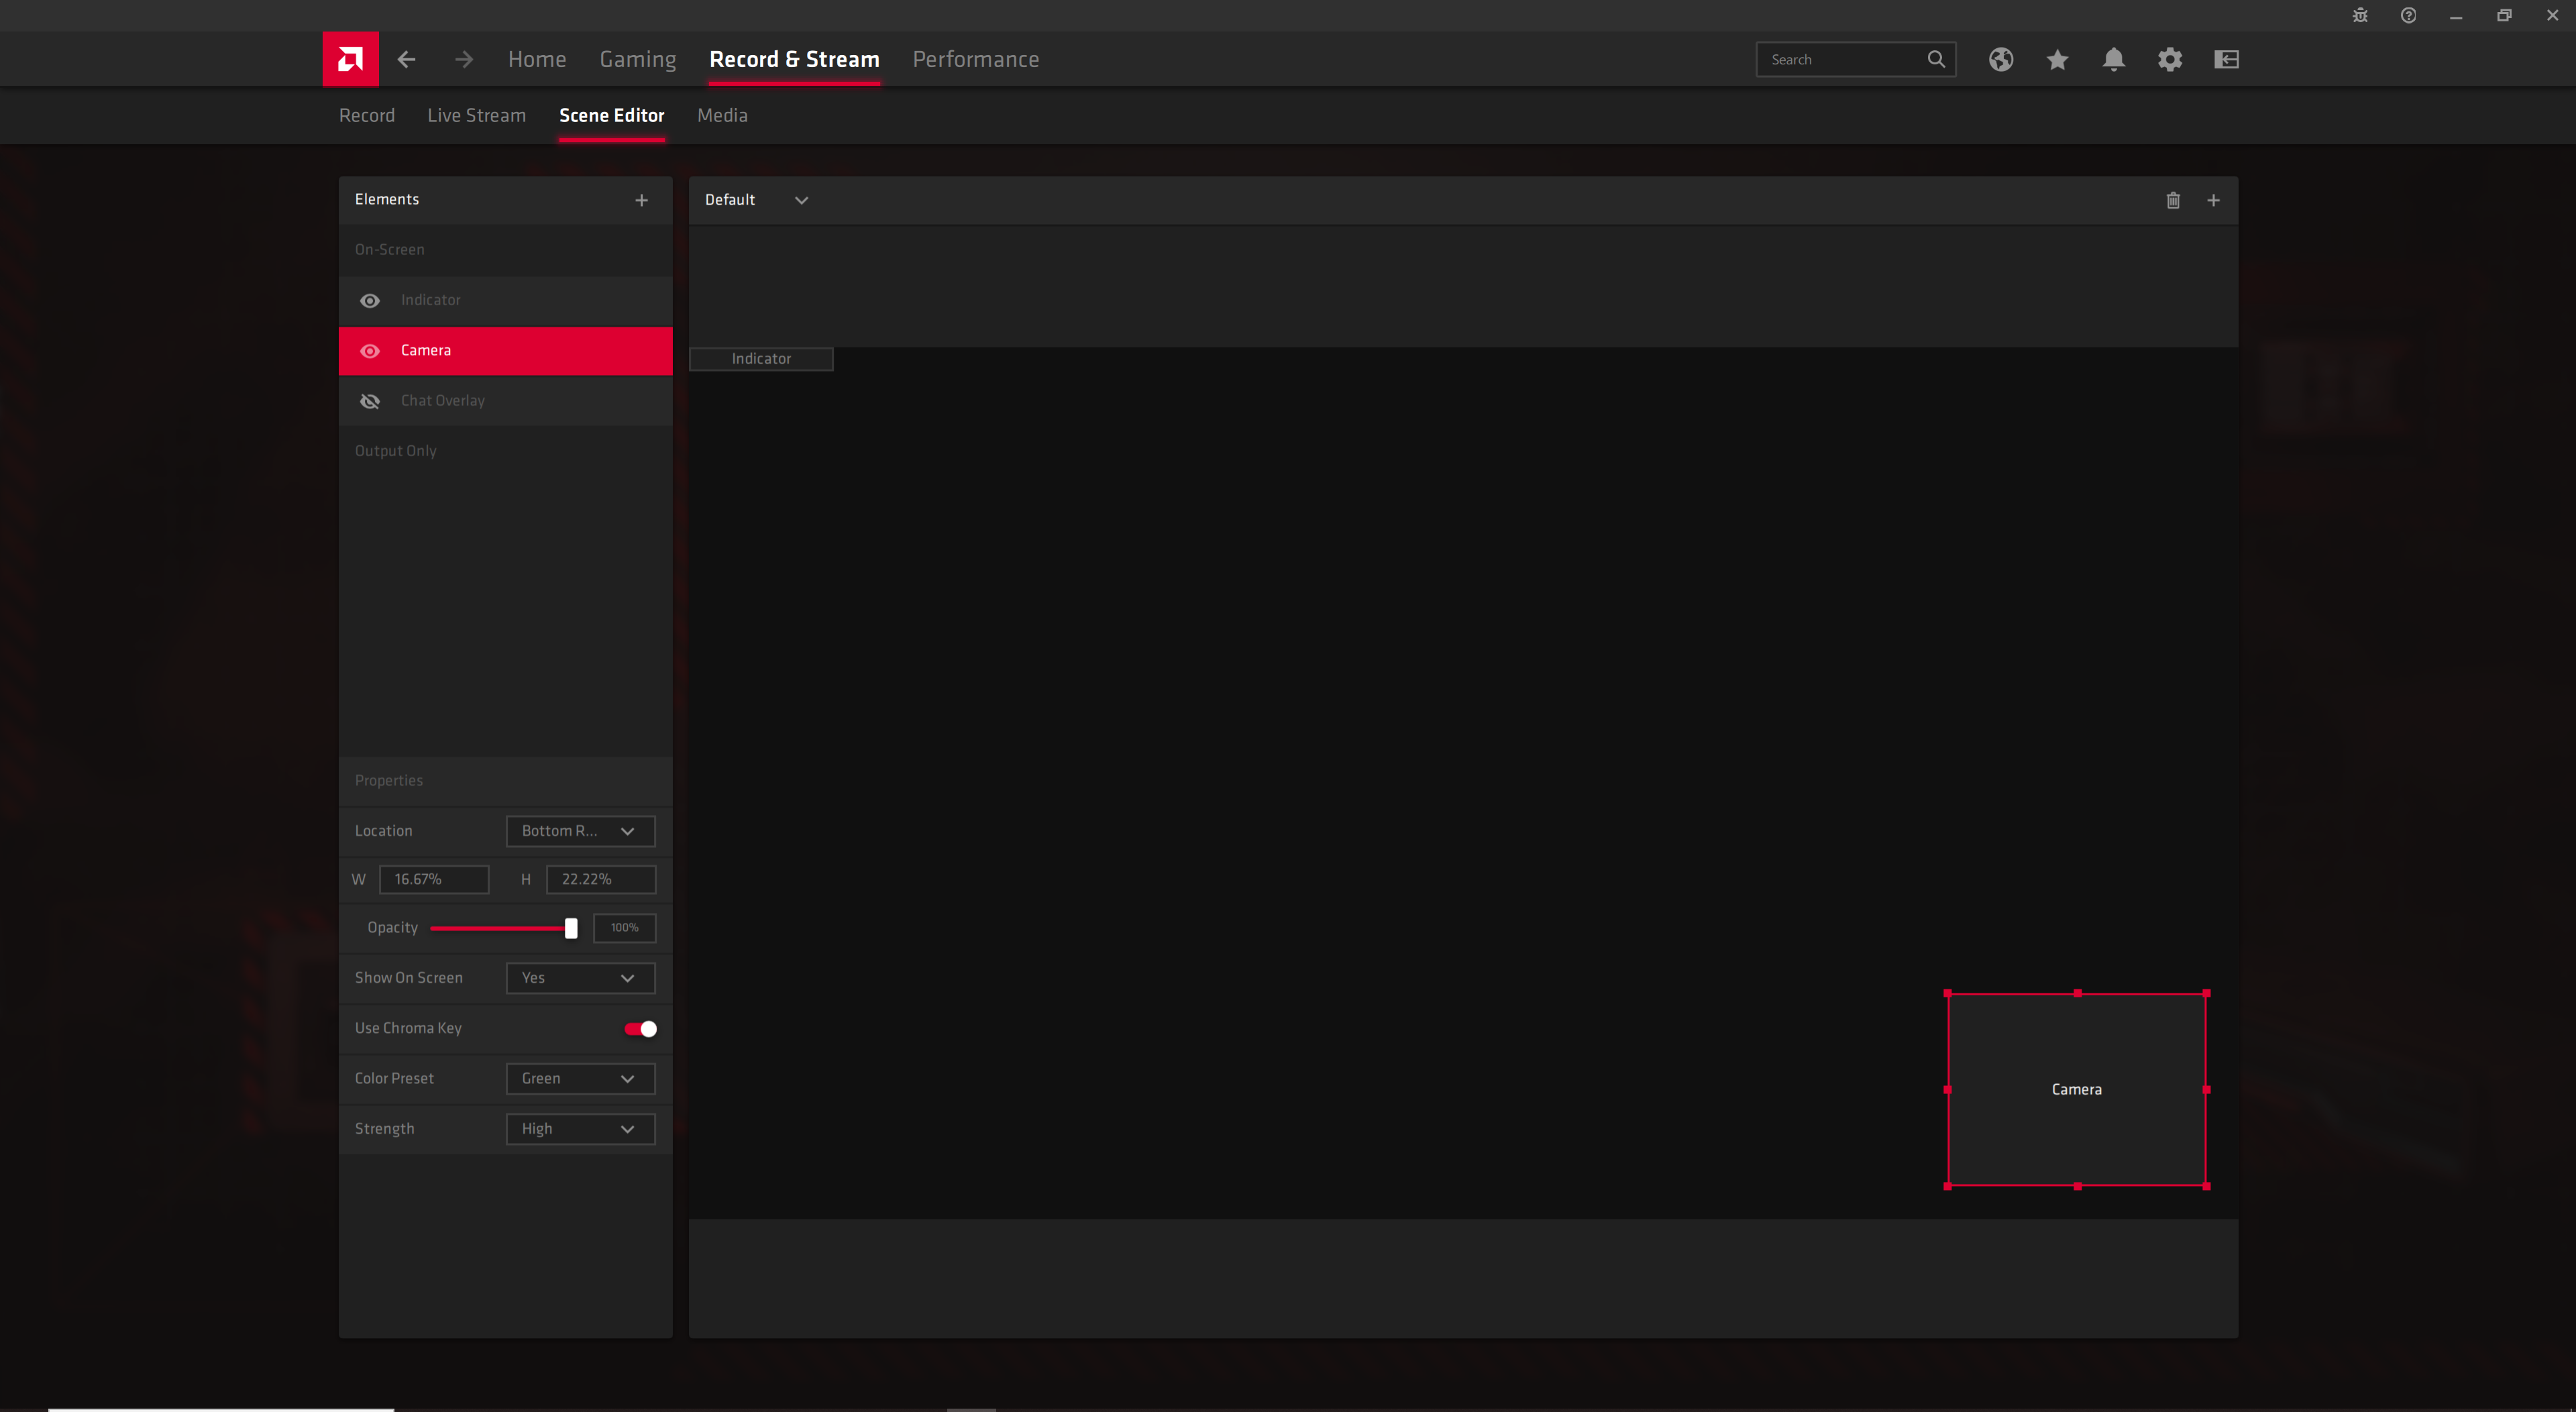
Task: Show the Chat Overlay element eye icon
Action: (x=370, y=401)
